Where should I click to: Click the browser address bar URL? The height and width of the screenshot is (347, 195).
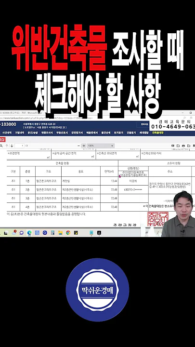(x=44, y=118)
